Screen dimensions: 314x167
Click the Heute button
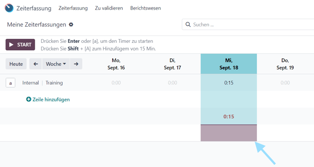(x=16, y=64)
